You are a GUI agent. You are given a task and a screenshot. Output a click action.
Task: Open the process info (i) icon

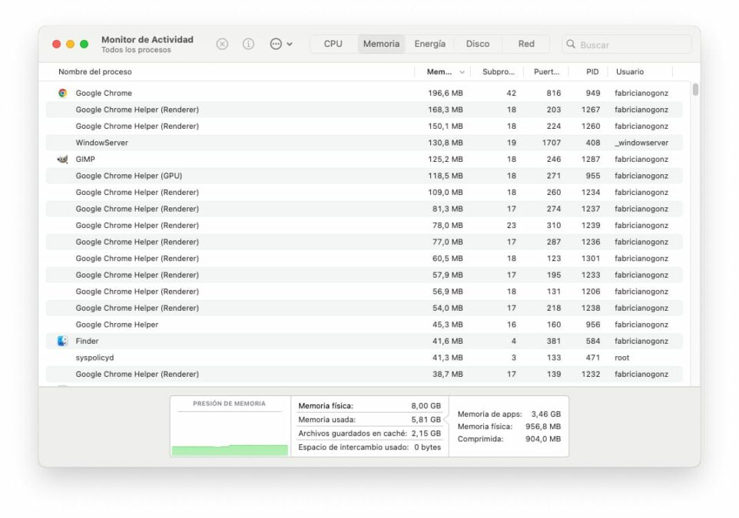pyautogui.click(x=248, y=45)
